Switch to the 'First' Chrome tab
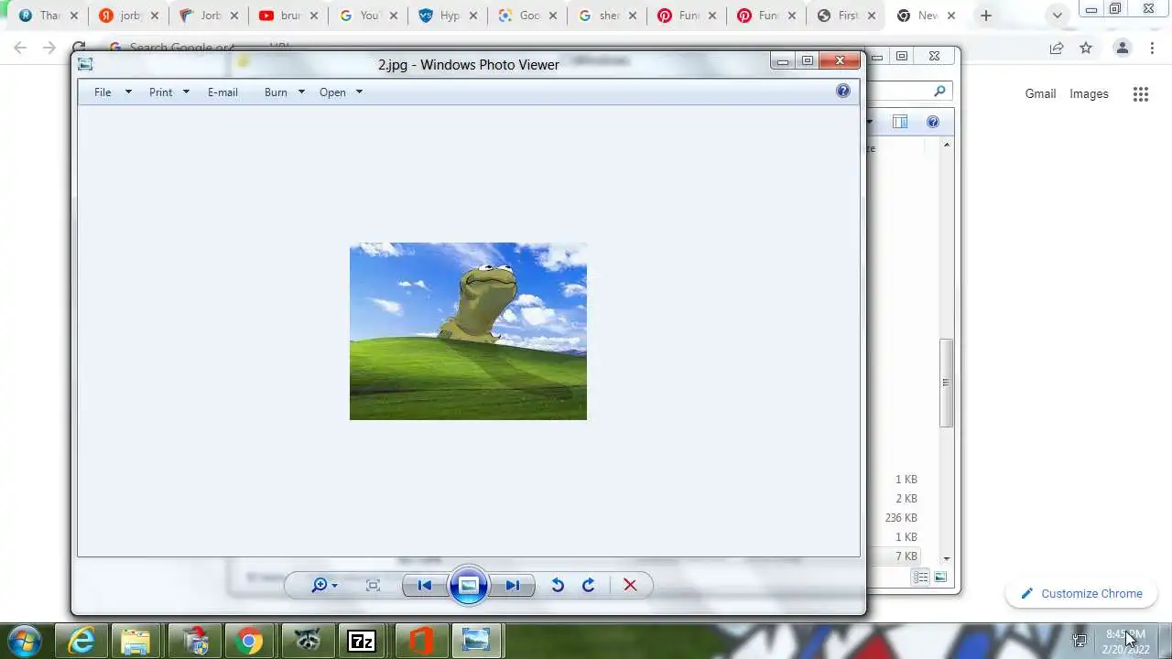 point(848,16)
